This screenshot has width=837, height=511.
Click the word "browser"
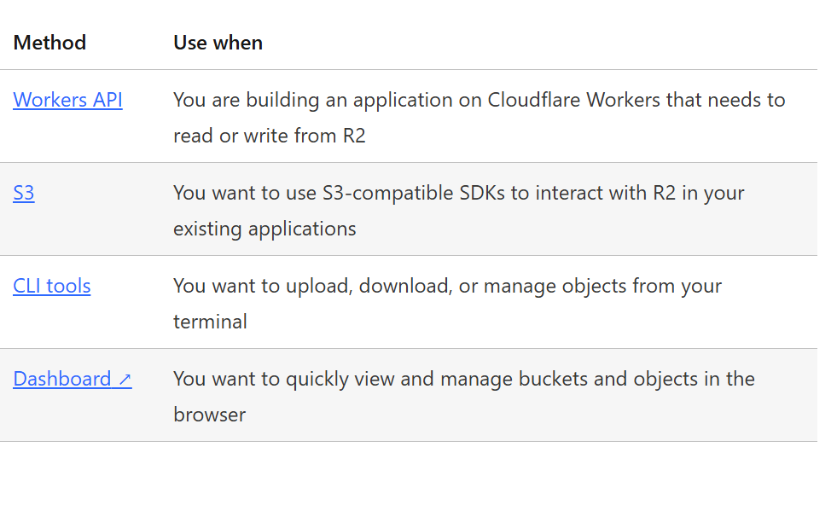[x=209, y=415]
